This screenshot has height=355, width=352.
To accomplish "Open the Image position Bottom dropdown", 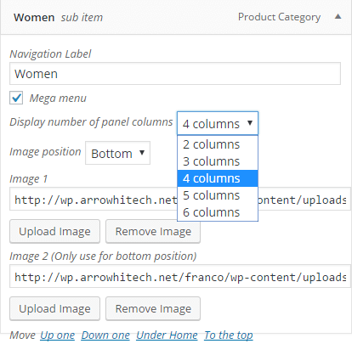I will (117, 153).
